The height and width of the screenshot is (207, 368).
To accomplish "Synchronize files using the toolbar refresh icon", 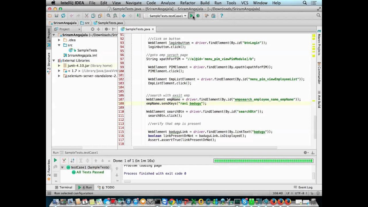I will (63, 16).
